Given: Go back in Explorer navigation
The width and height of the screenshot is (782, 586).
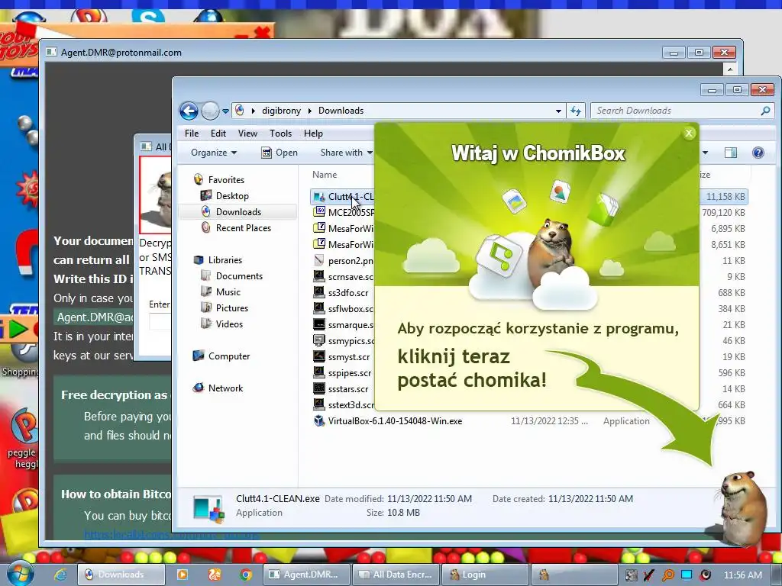Looking at the screenshot, I should (189, 111).
